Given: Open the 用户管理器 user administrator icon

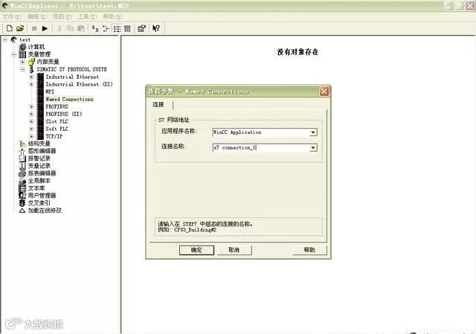Looking at the screenshot, I should pyautogui.click(x=22, y=195).
